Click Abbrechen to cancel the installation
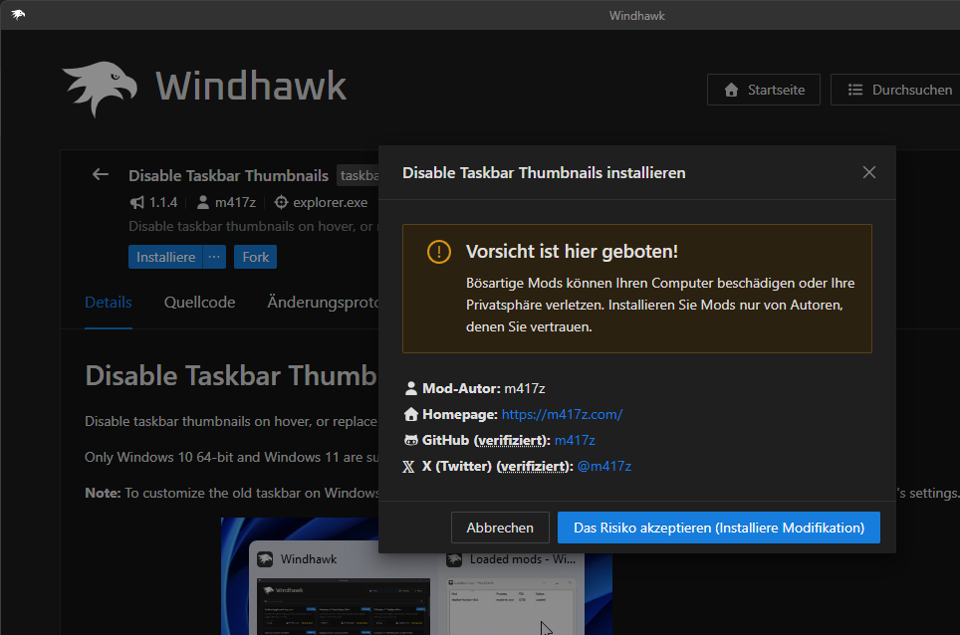 tap(499, 527)
